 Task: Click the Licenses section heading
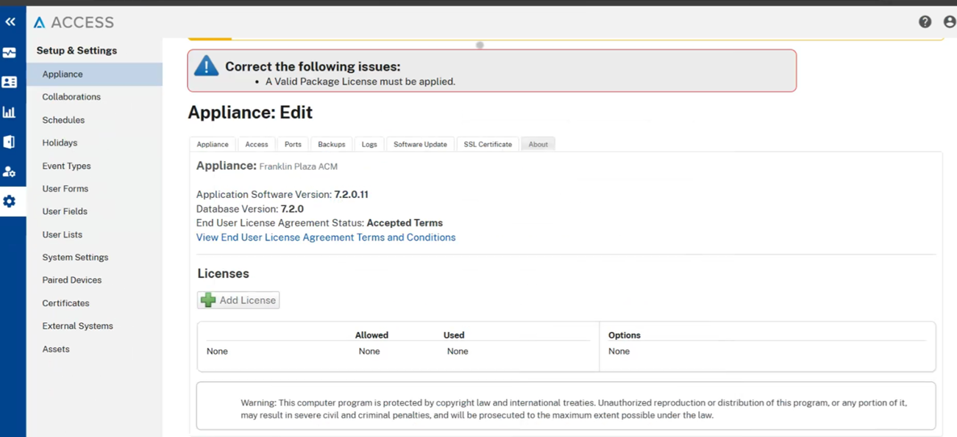coord(224,274)
